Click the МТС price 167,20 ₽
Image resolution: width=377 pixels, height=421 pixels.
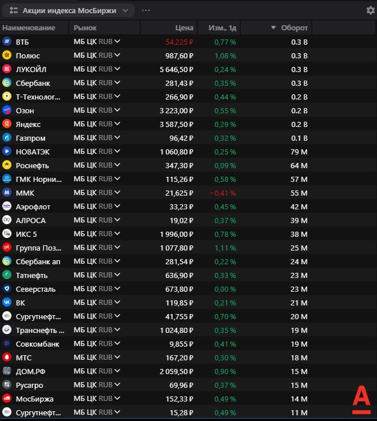pos(180,358)
